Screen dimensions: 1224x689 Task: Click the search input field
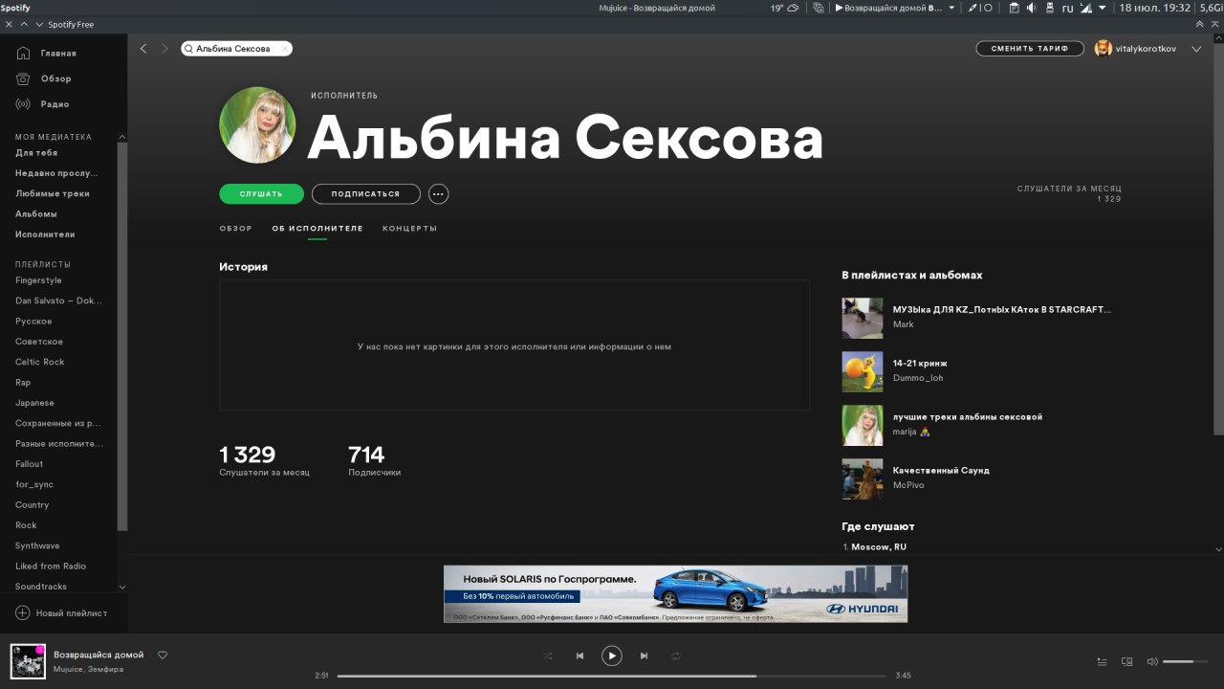point(235,49)
